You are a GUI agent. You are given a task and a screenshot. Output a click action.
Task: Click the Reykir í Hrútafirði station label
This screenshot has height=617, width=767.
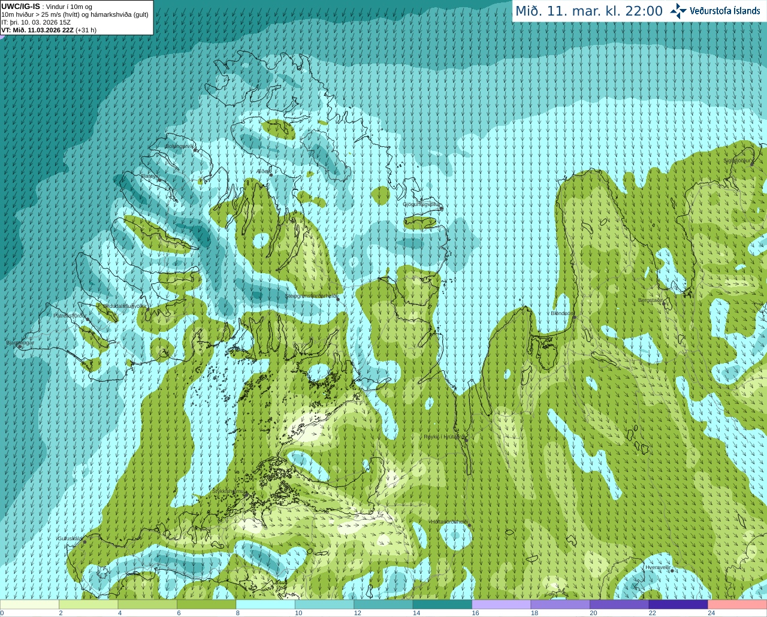pyautogui.click(x=445, y=437)
